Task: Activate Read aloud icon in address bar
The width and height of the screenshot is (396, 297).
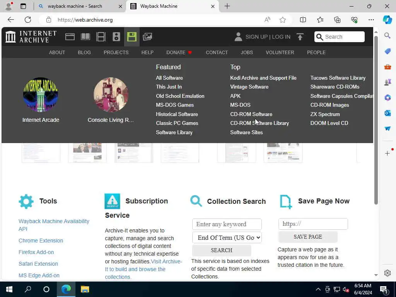Action: (x=267, y=20)
